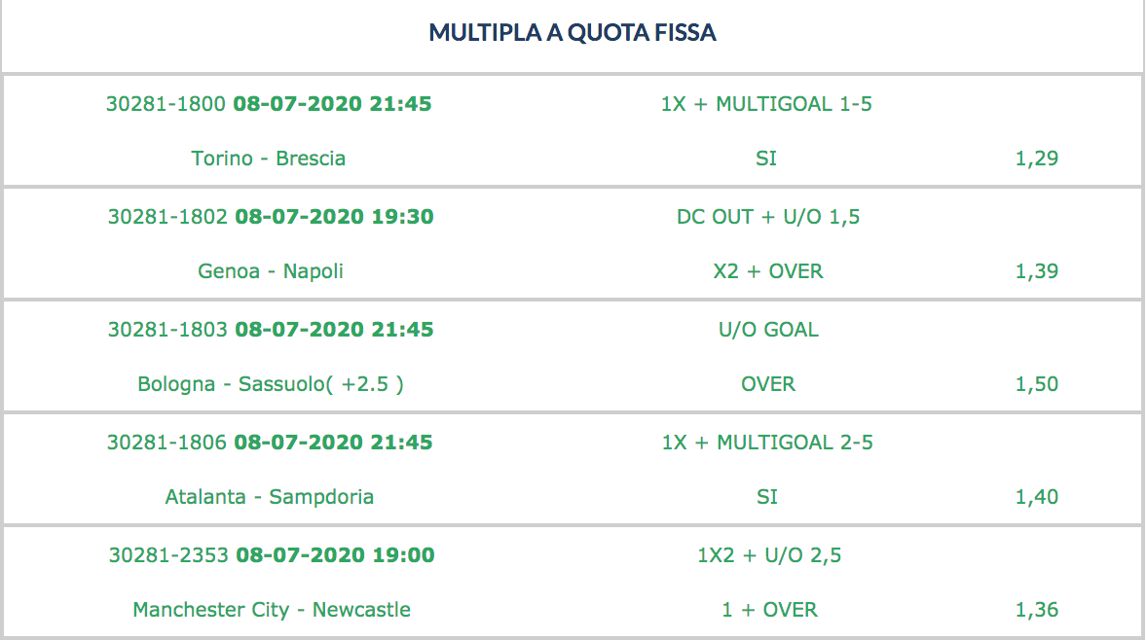Open the Manchester City - Newcastle match

point(272,610)
